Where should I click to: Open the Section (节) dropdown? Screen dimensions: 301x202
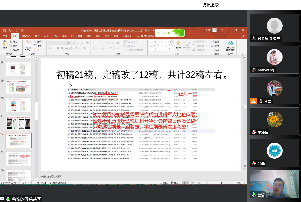(x=39, y=50)
